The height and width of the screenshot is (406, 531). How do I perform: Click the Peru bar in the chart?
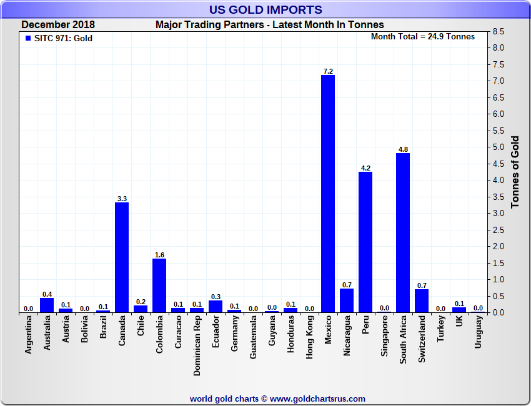click(365, 242)
